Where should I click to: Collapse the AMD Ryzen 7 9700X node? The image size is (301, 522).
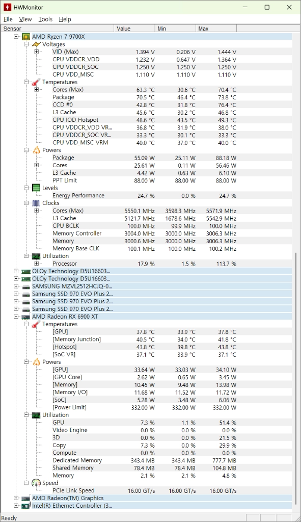click(x=16, y=37)
